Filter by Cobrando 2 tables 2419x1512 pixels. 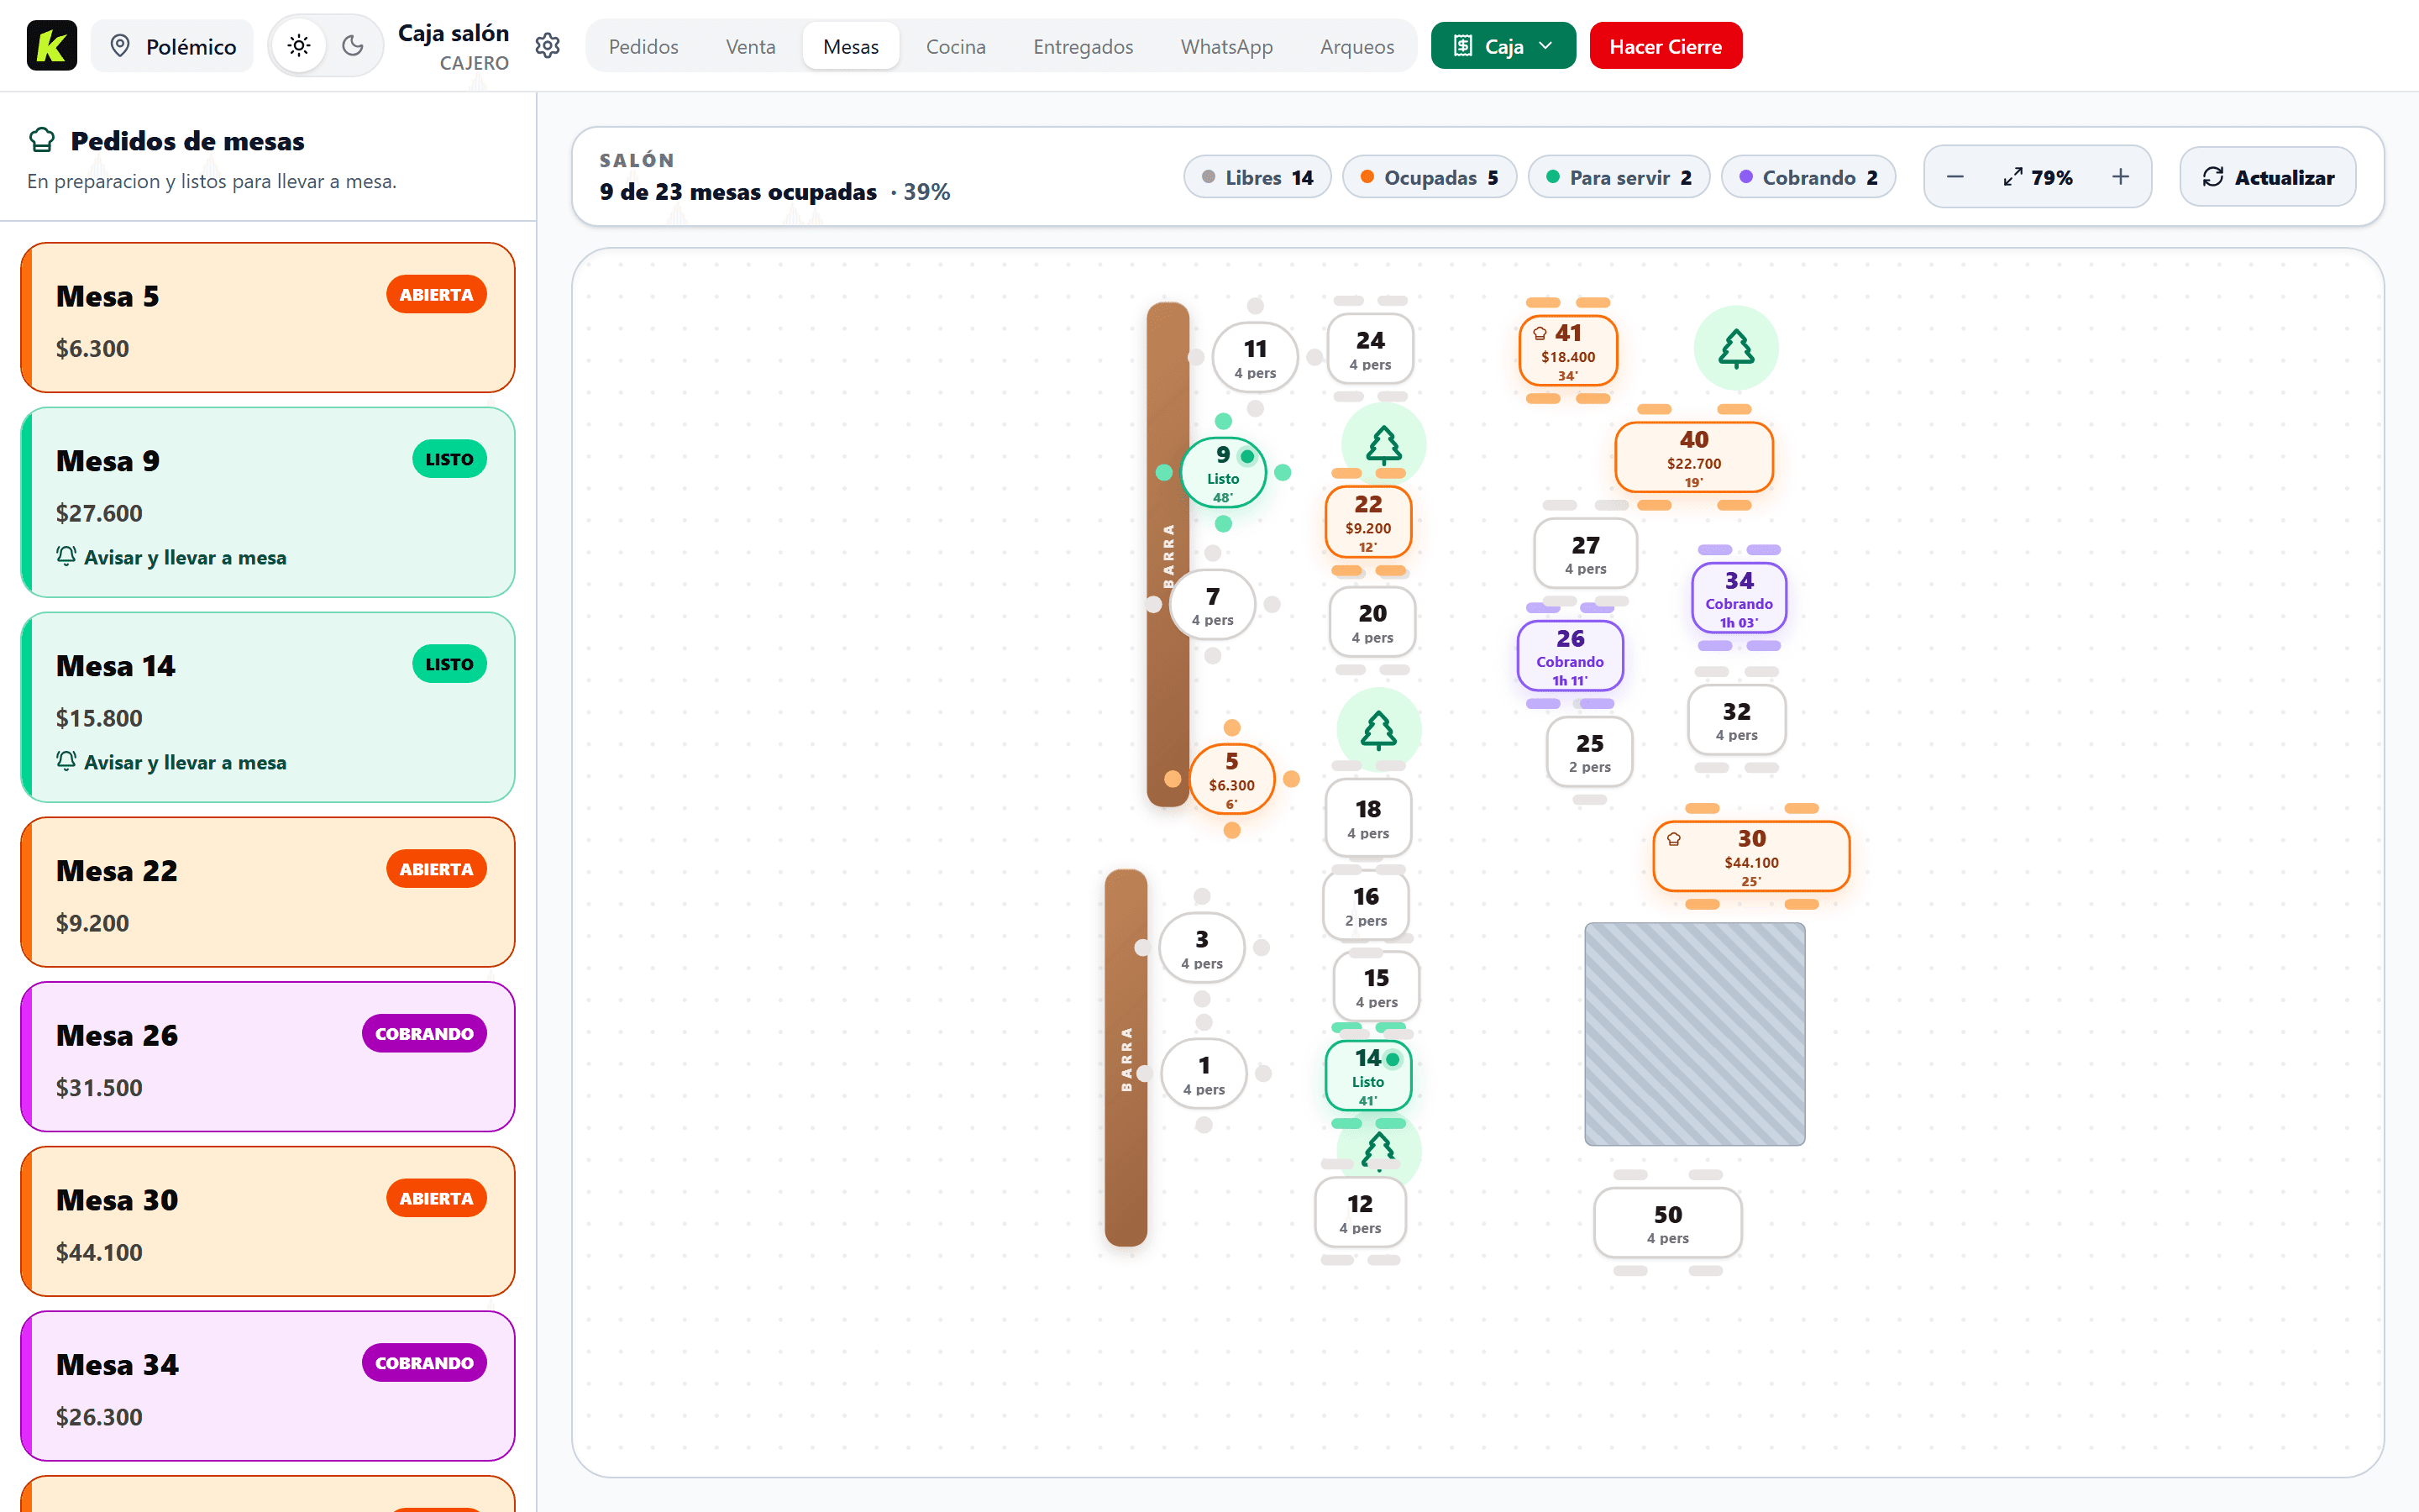pos(1808,177)
